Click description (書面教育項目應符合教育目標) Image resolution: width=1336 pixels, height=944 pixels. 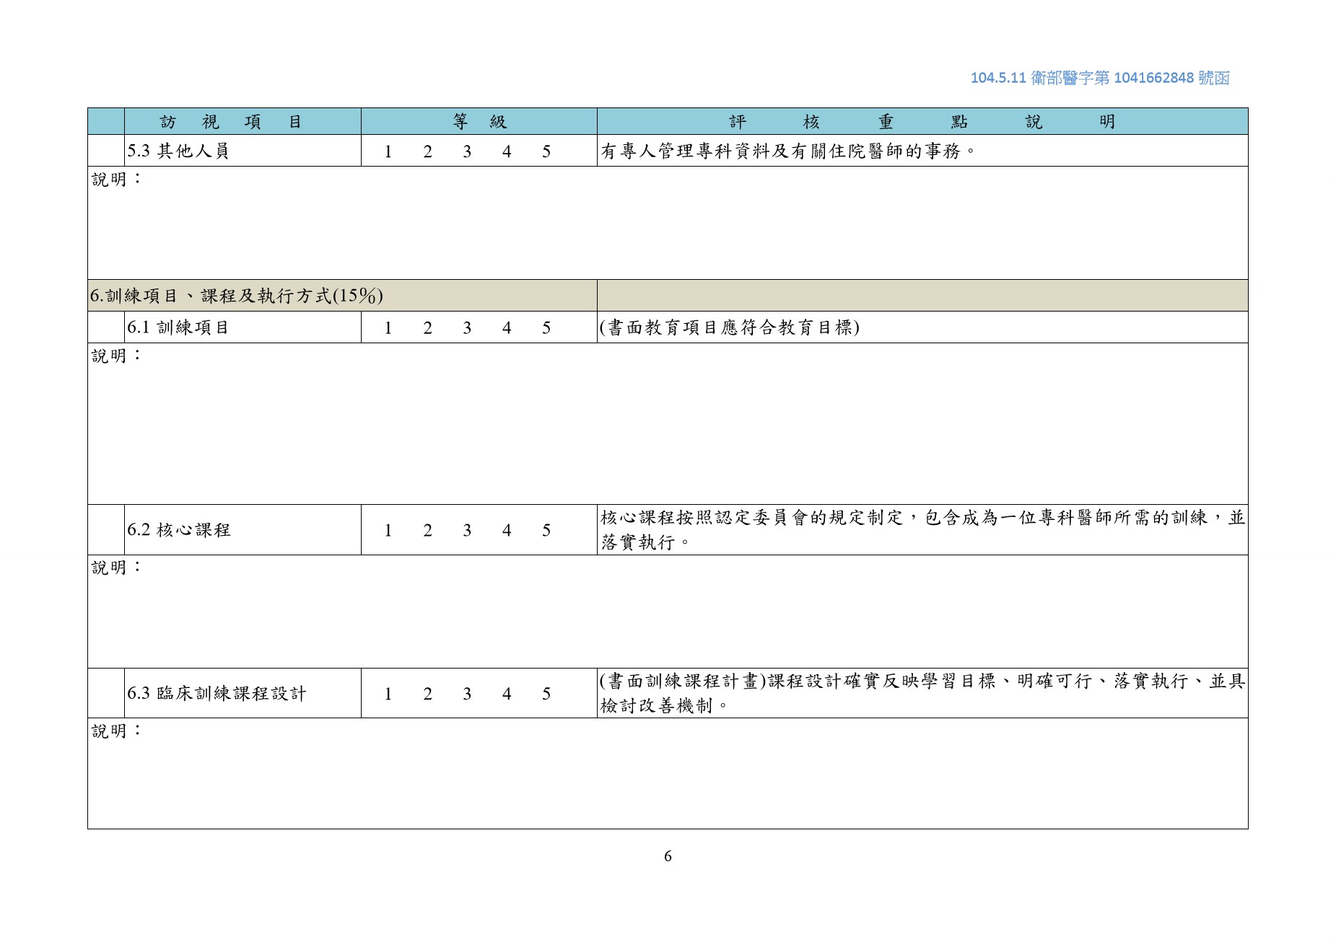tap(730, 327)
